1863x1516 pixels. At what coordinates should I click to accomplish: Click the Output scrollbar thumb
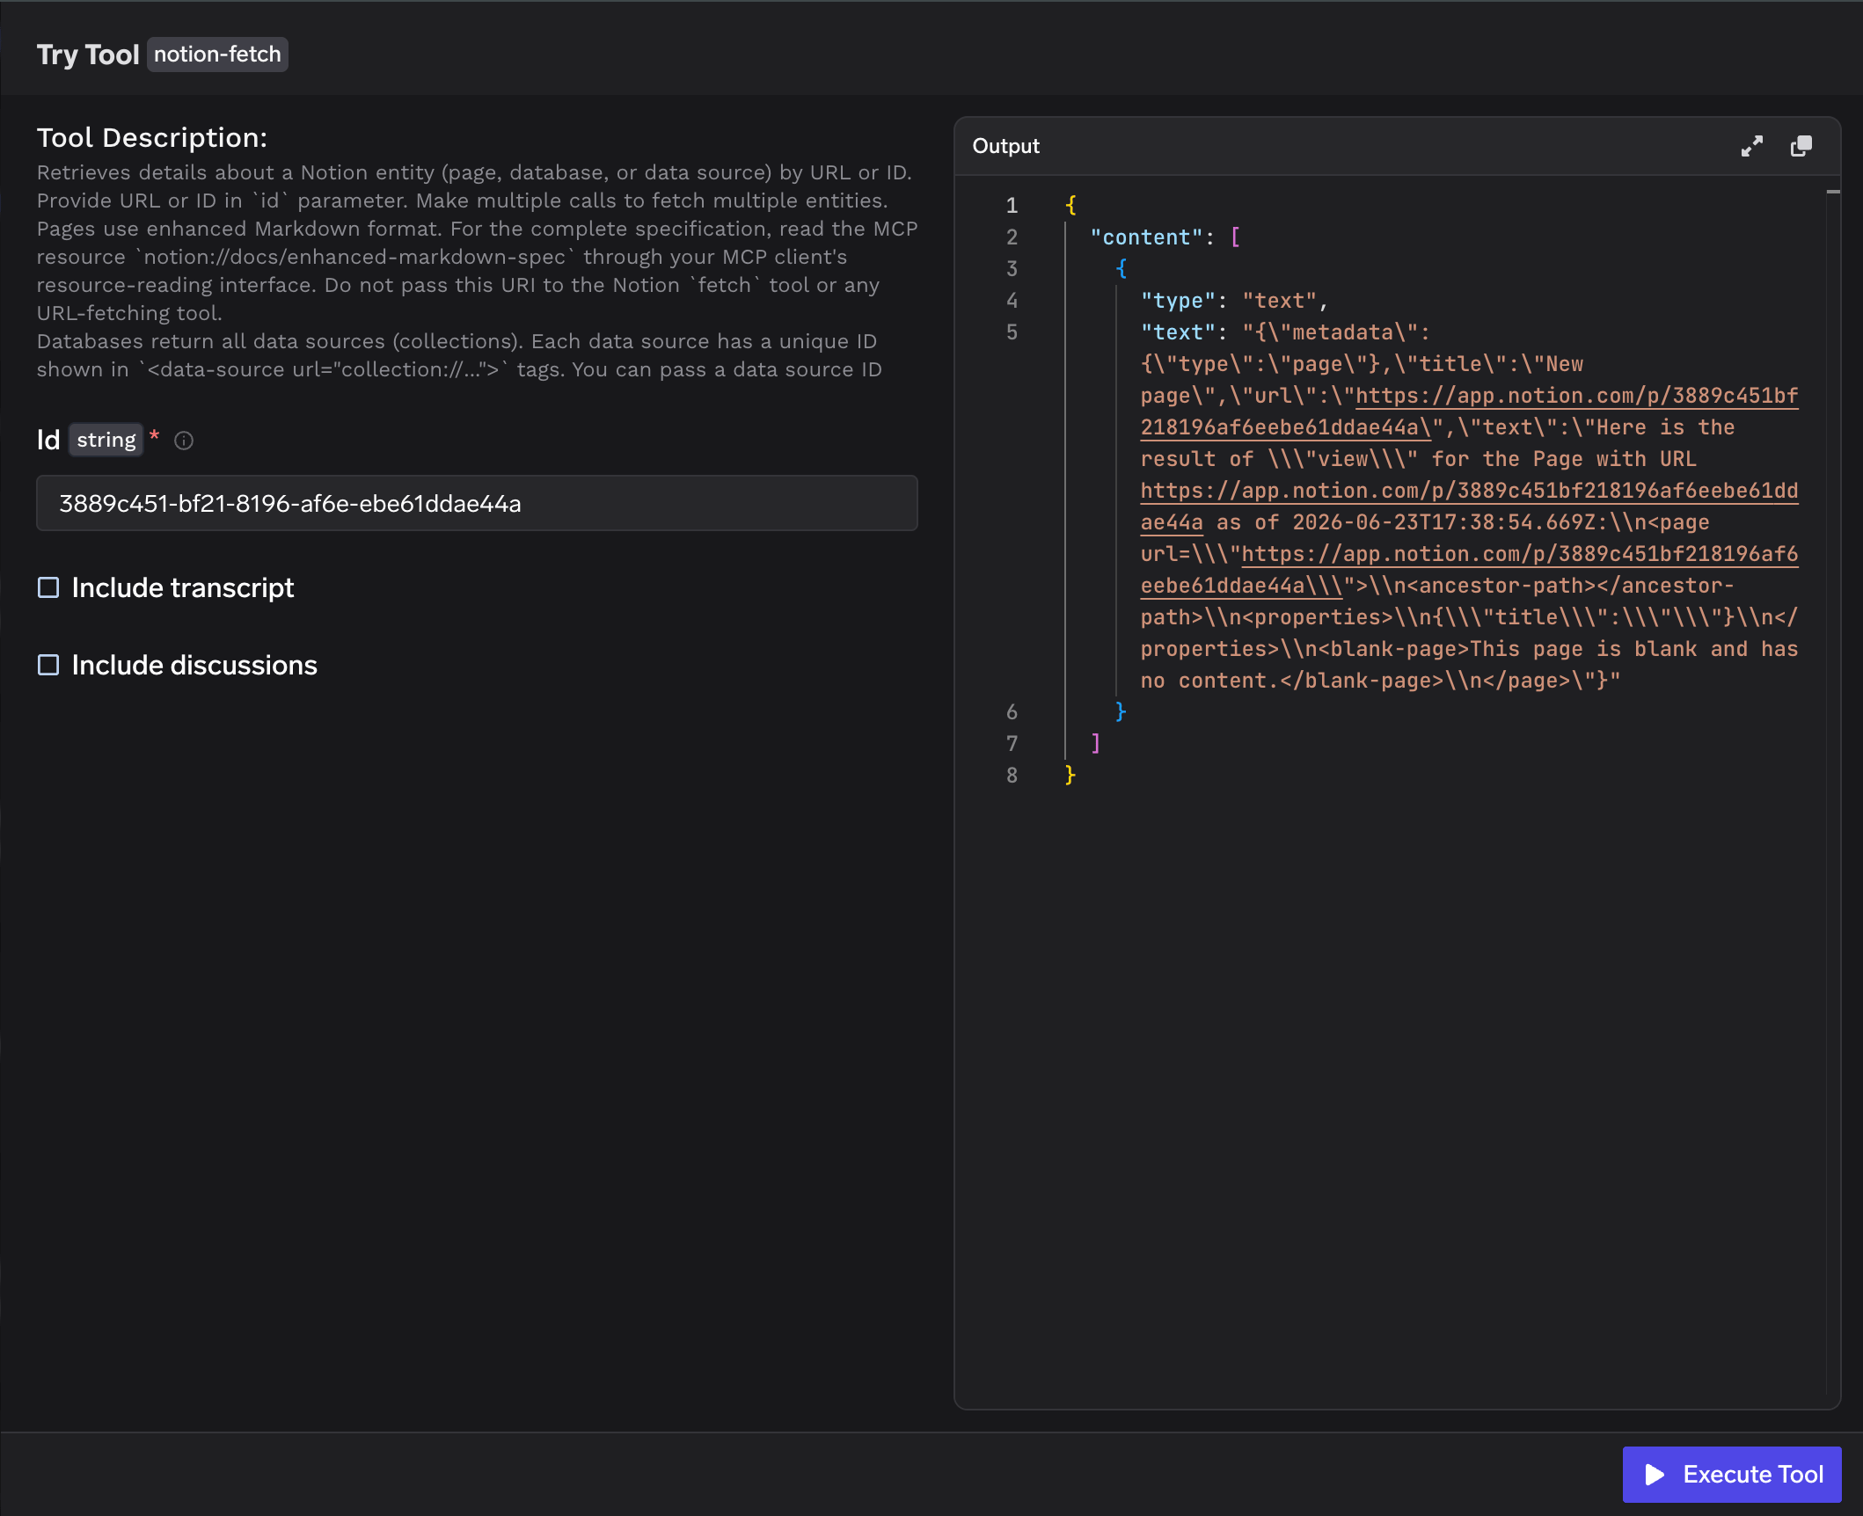click(x=1833, y=192)
